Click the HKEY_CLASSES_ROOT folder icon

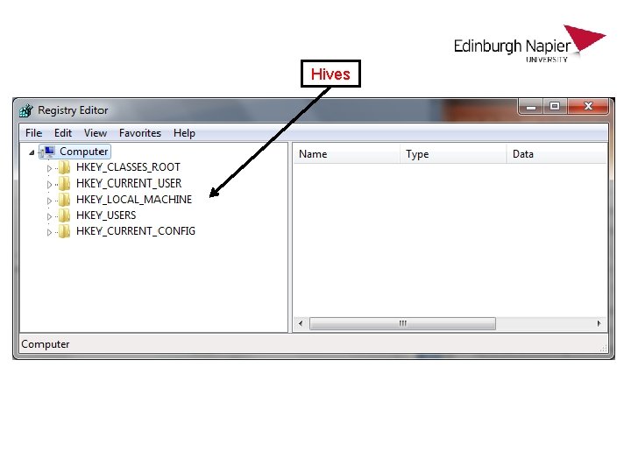(x=64, y=167)
